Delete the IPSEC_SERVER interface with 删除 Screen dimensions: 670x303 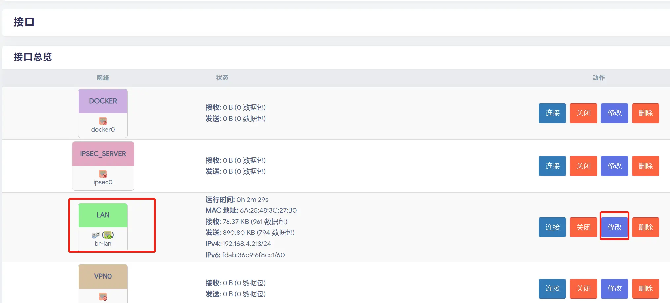[646, 166]
